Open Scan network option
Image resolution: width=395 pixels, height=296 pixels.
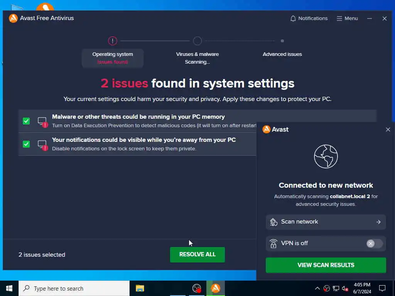[x=326, y=222]
